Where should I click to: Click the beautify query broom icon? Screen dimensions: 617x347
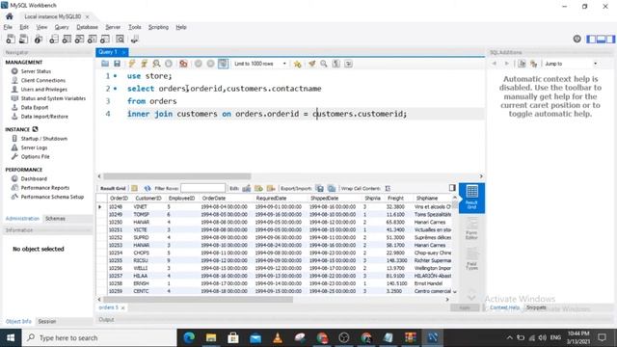(311, 64)
